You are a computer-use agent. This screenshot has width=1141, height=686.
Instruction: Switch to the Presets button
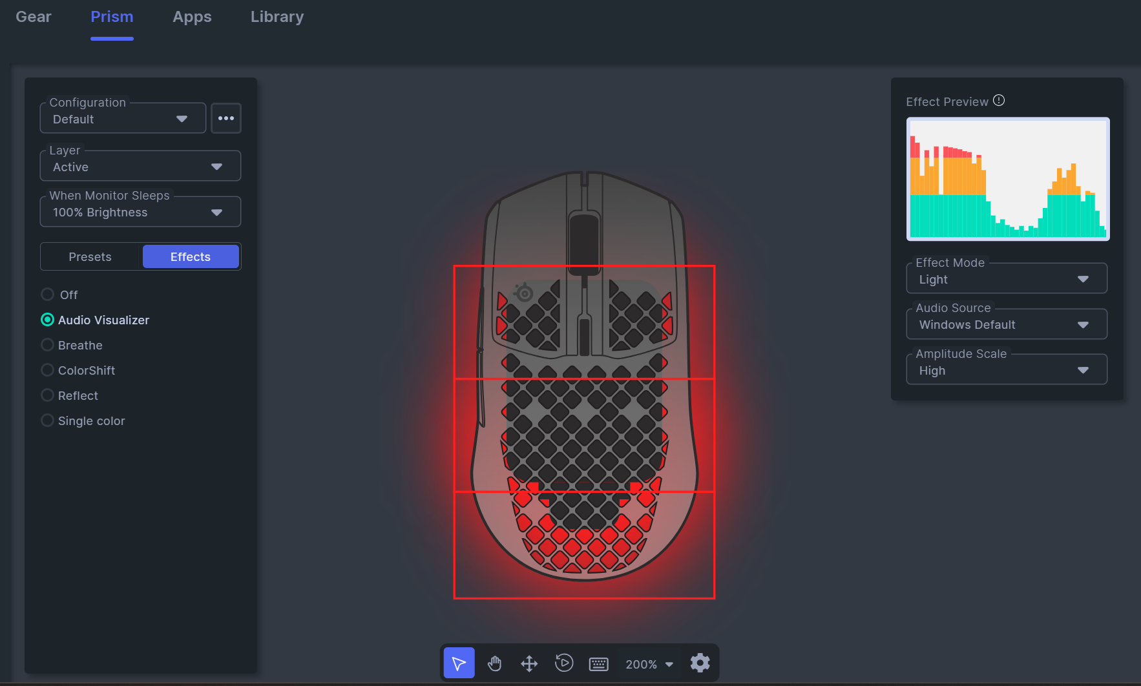tap(90, 256)
